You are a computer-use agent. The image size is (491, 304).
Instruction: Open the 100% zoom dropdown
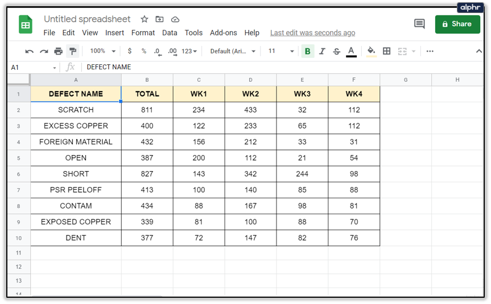[103, 51]
